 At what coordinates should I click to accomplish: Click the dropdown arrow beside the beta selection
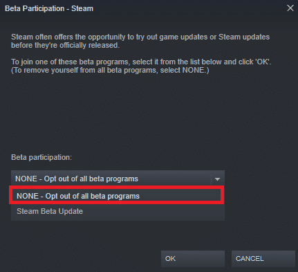point(217,179)
